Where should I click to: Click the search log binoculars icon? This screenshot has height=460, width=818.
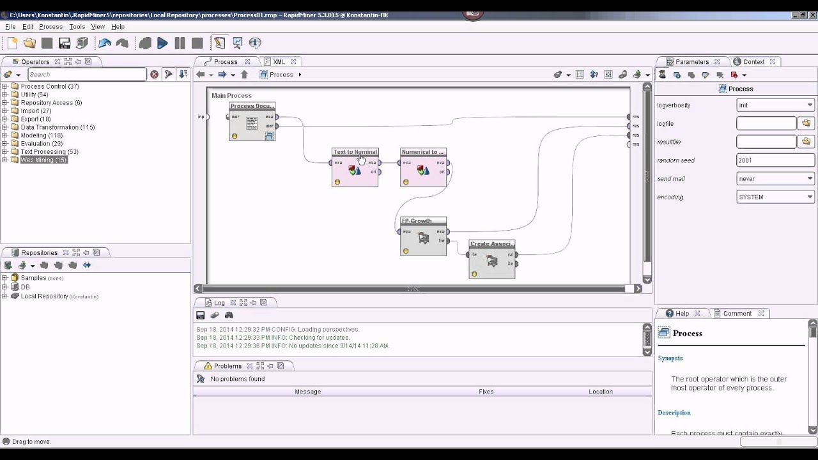[229, 315]
